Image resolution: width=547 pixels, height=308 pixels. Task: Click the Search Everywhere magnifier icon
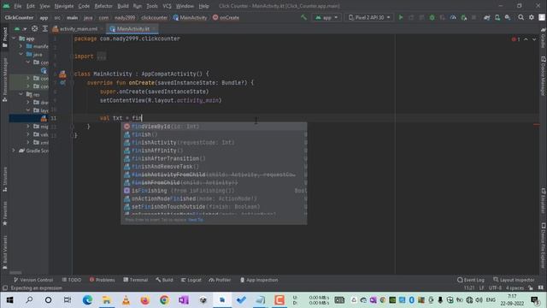[x=521, y=17]
